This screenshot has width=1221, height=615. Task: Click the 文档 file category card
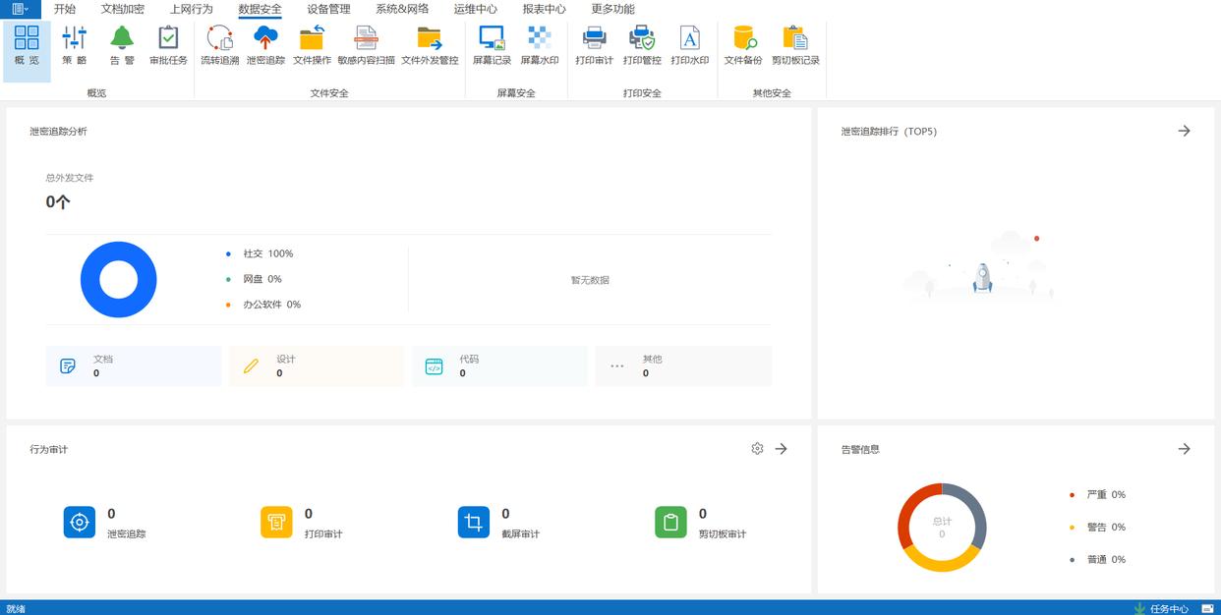pyautogui.click(x=133, y=365)
